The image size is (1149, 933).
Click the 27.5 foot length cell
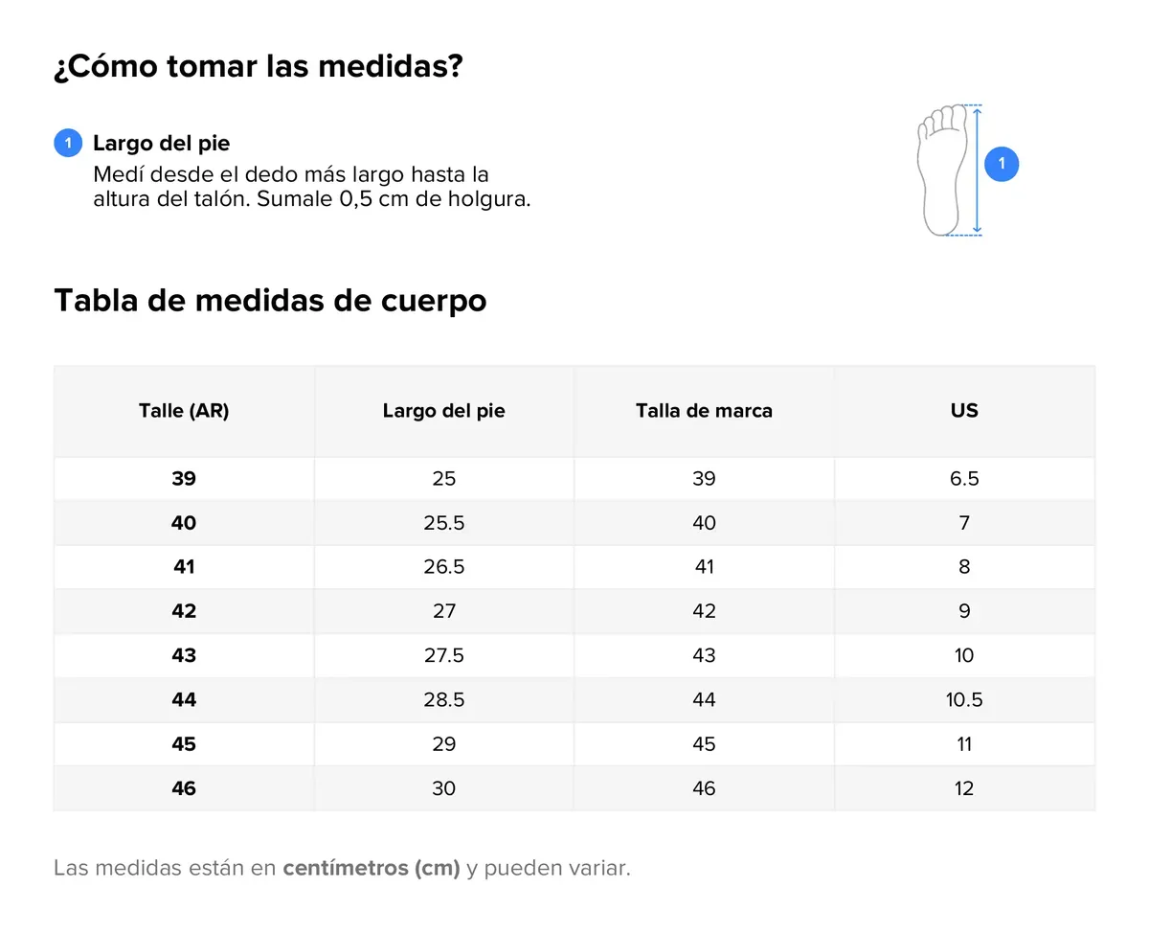(443, 655)
